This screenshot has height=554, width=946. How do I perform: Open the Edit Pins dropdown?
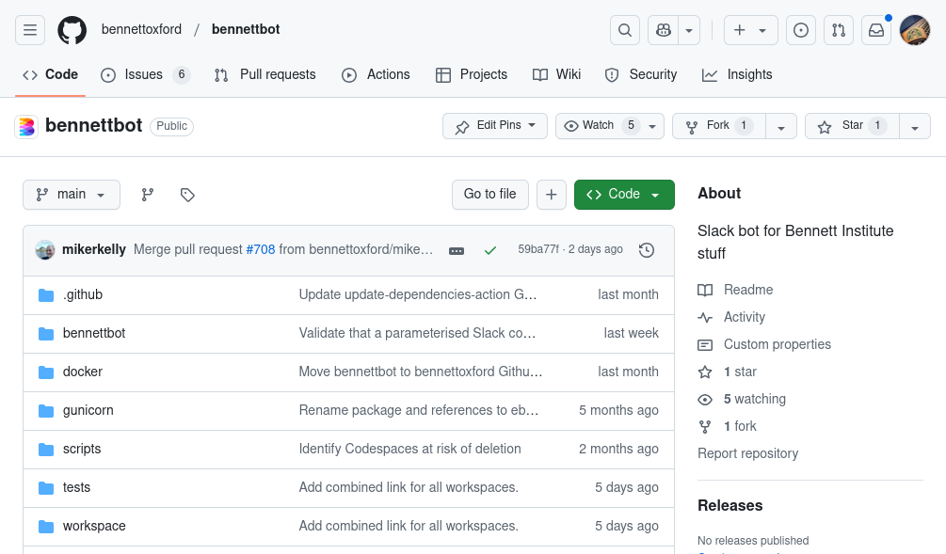[495, 126]
